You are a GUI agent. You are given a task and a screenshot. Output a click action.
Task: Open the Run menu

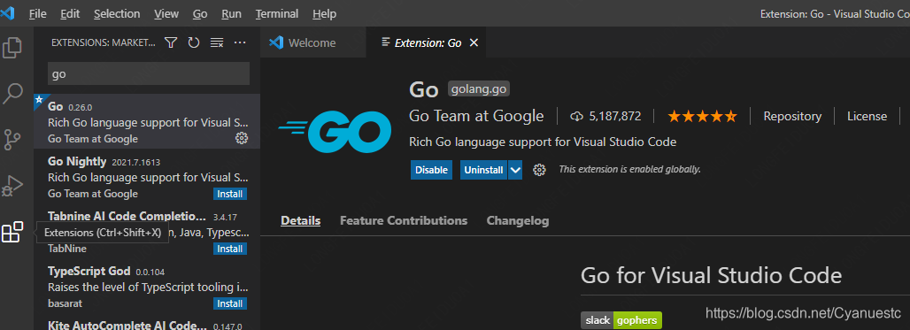(232, 13)
